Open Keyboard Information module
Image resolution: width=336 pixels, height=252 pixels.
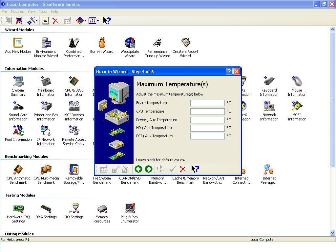point(269,86)
